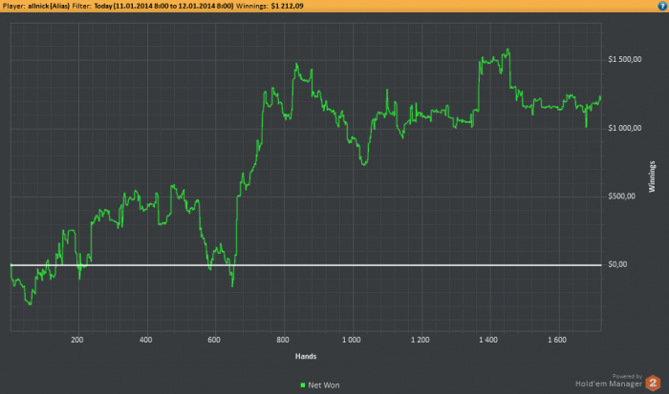Click the graph peak near 1 450 hands
The height and width of the screenshot is (394, 669).
(507, 50)
